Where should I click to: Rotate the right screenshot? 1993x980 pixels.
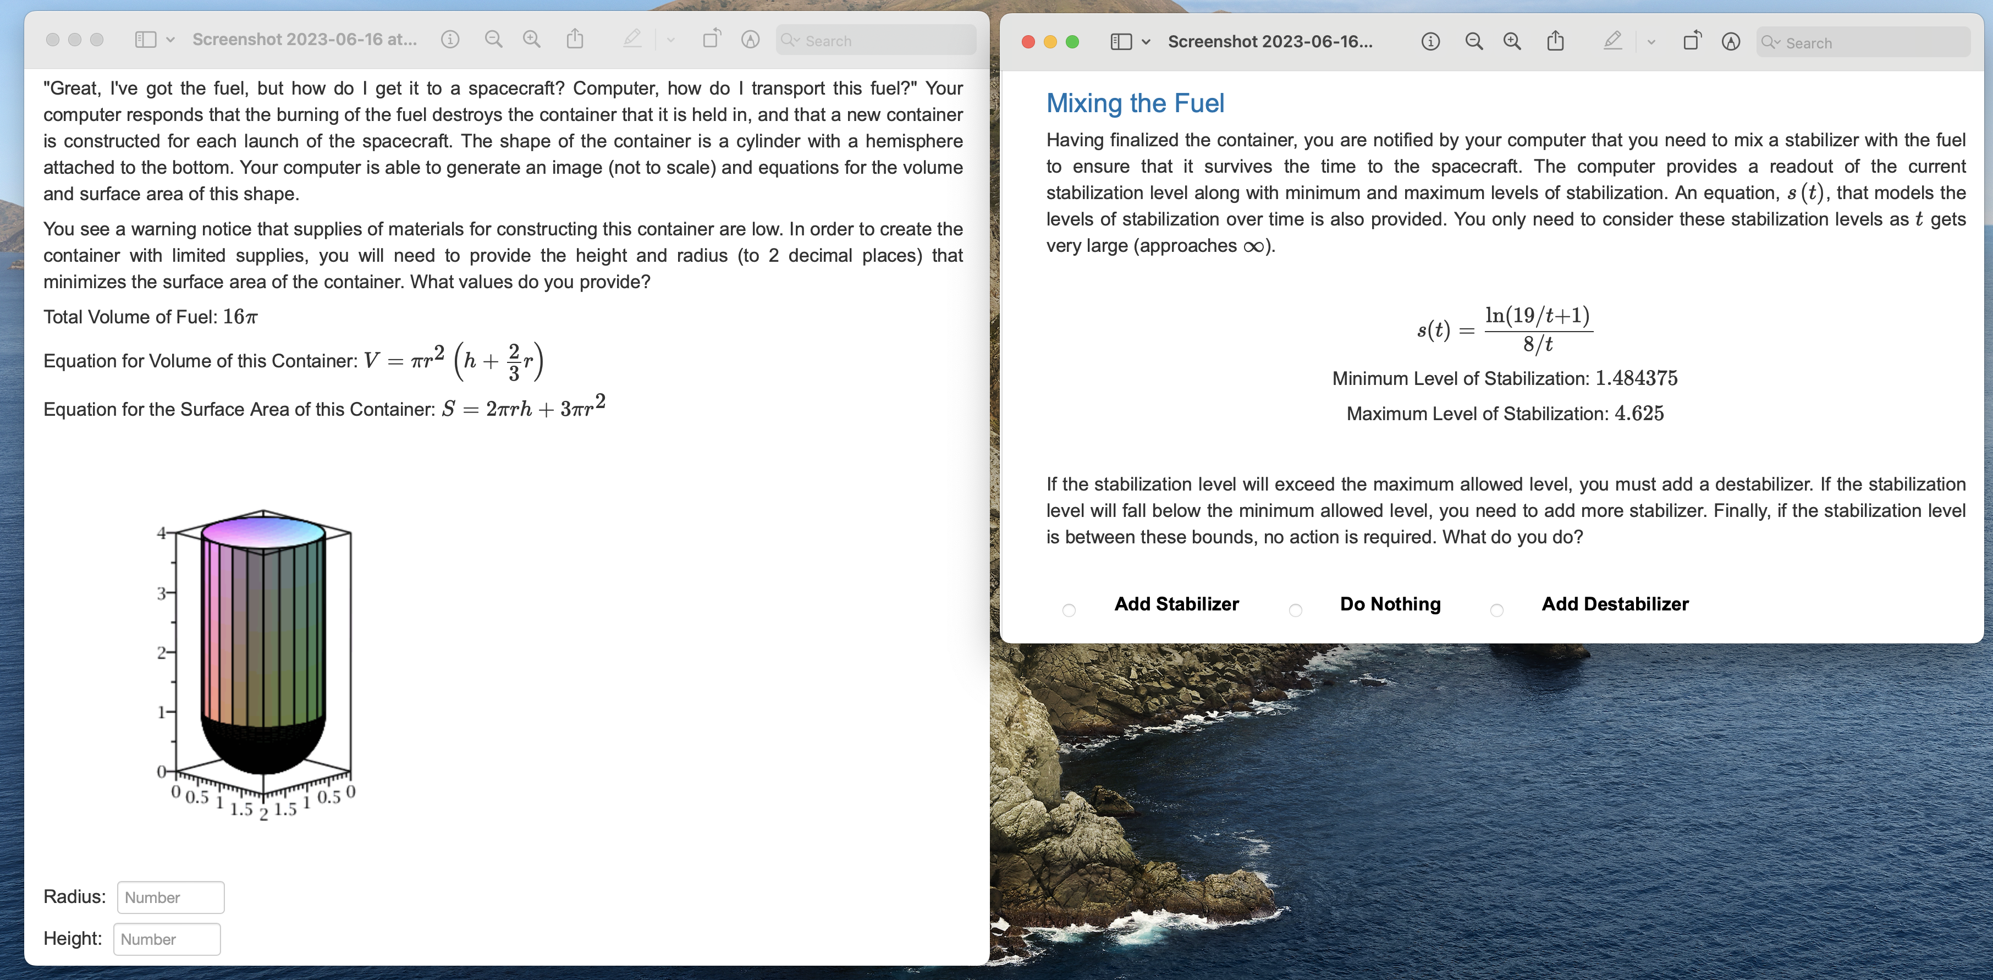(x=1691, y=42)
